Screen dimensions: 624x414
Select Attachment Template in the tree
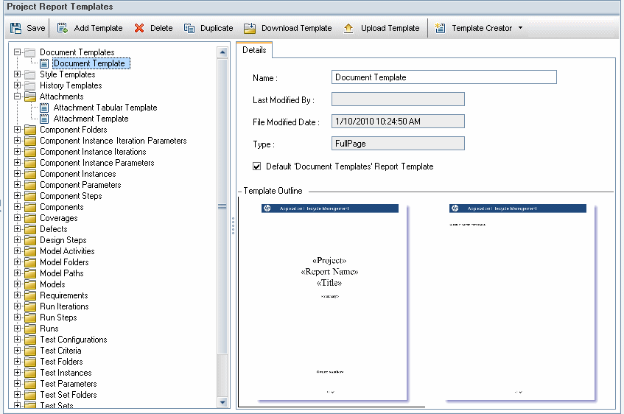(x=91, y=119)
